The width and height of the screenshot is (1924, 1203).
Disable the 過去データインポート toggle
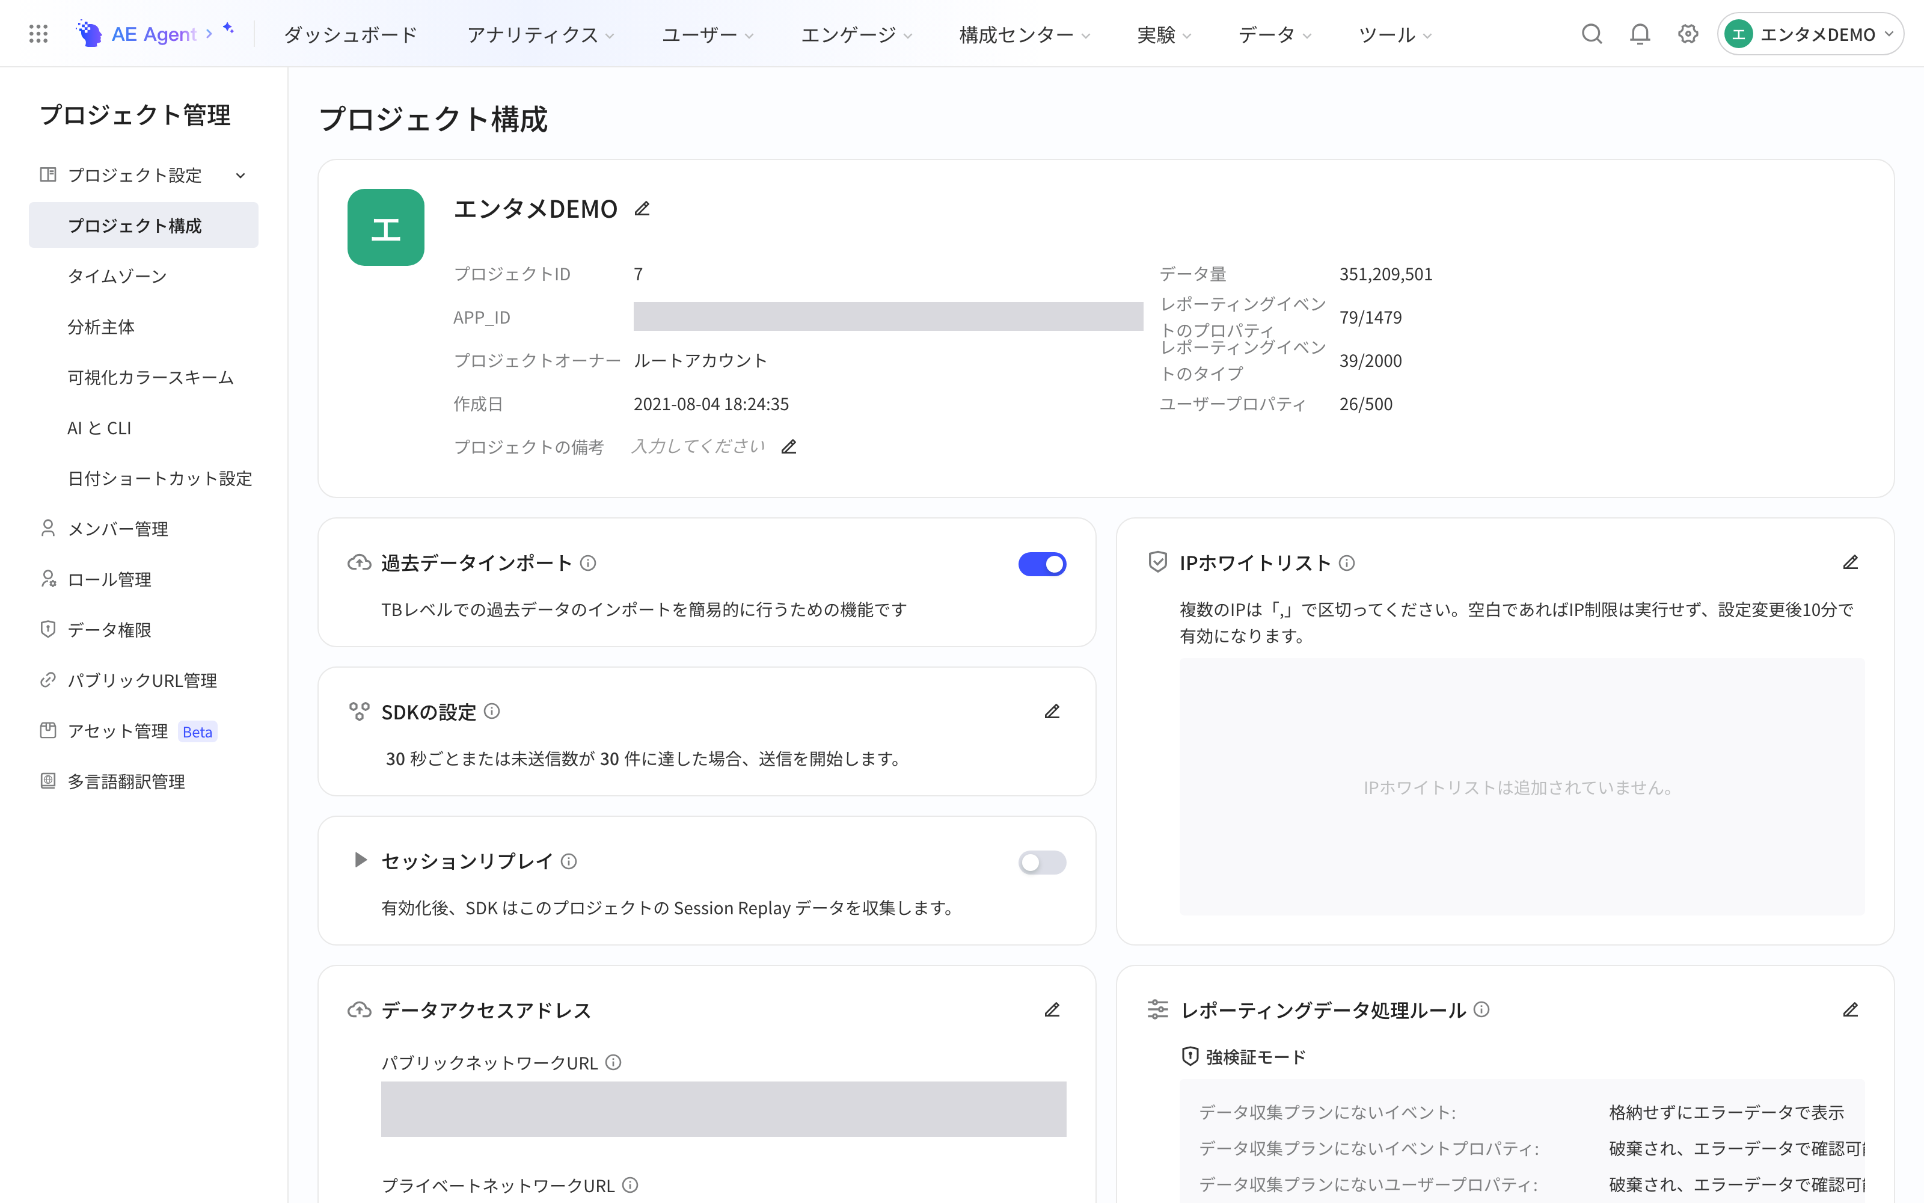(1041, 564)
